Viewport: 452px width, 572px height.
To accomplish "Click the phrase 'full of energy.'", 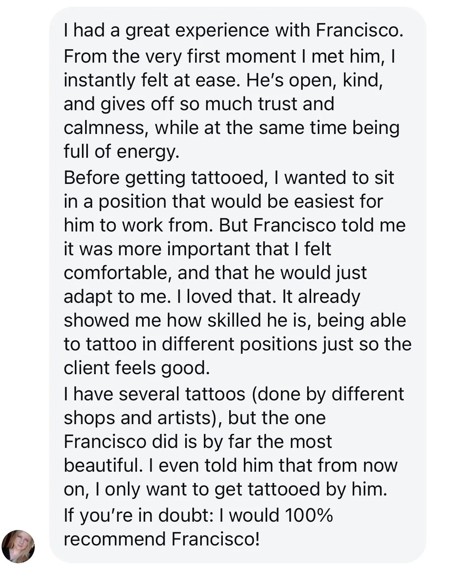I will (x=122, y=151).
